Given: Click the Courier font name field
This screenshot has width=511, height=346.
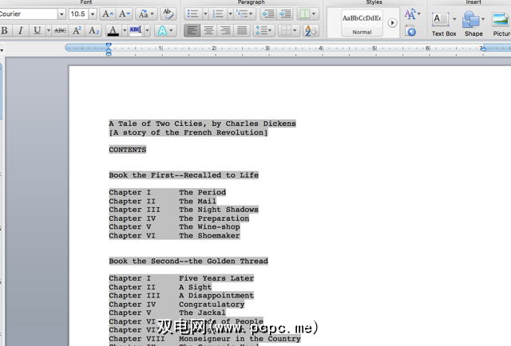Looking at the screenshot, I should coord(29,14).
